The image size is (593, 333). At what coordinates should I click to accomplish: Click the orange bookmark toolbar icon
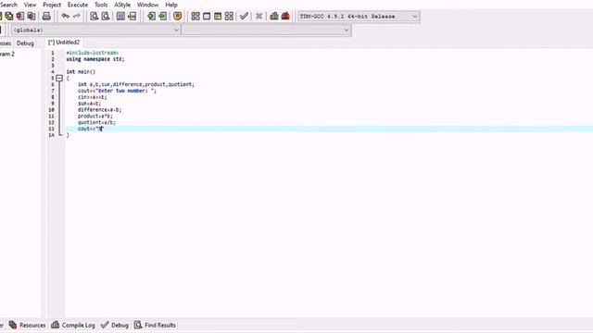click(x=177, y=17)
